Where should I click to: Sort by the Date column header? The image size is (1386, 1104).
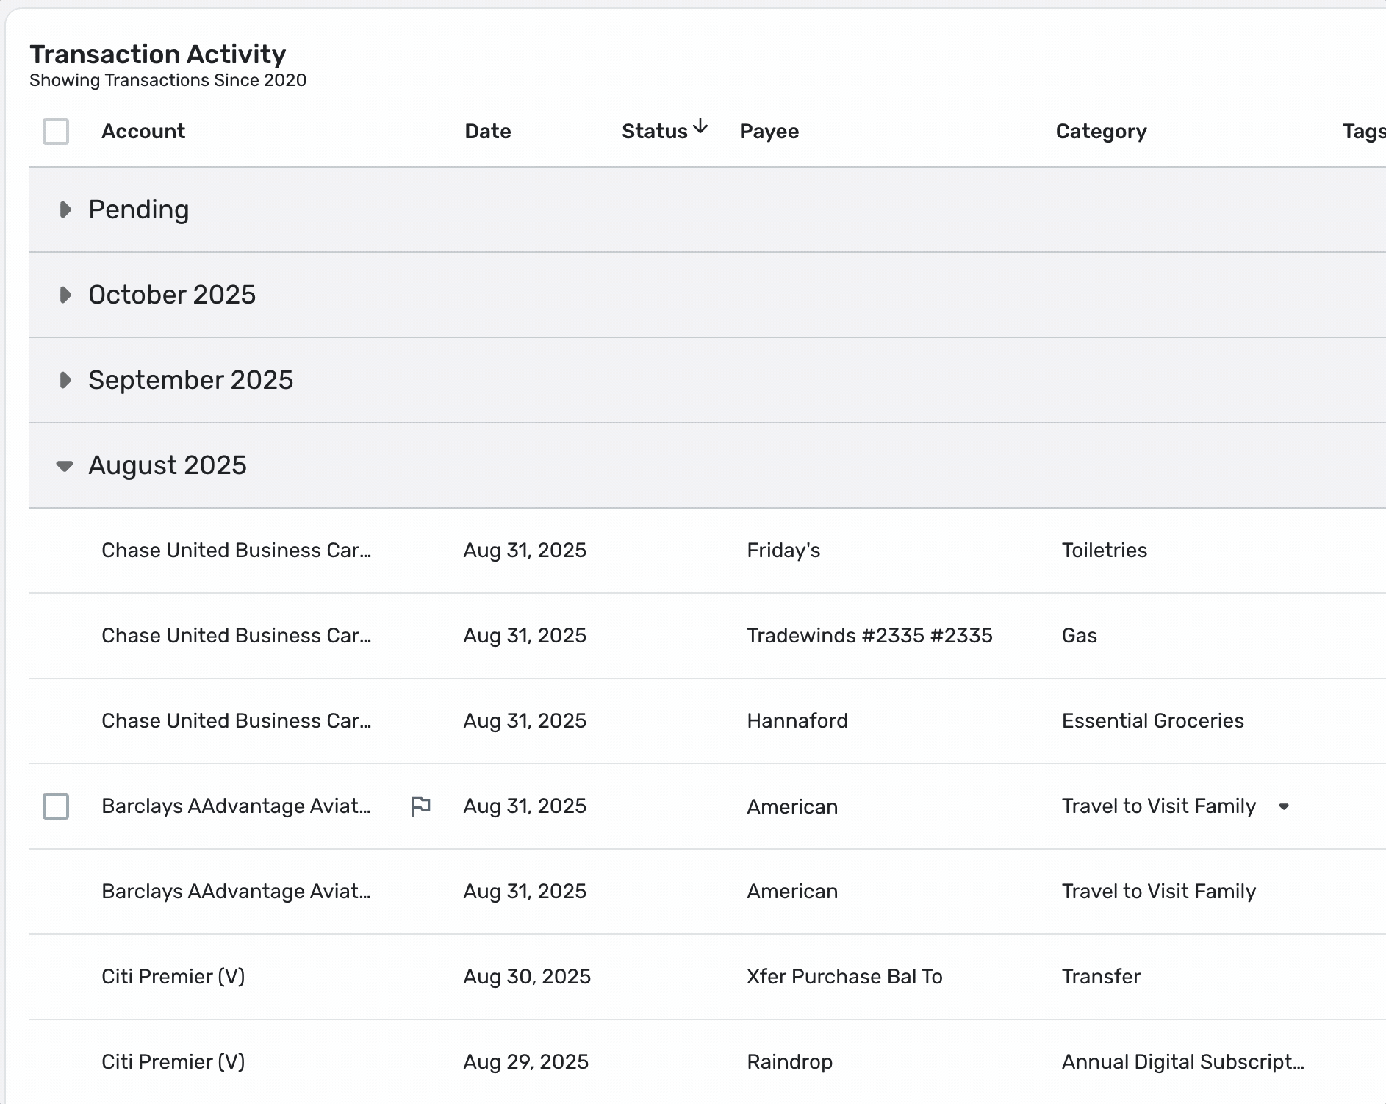pos(487,132)
